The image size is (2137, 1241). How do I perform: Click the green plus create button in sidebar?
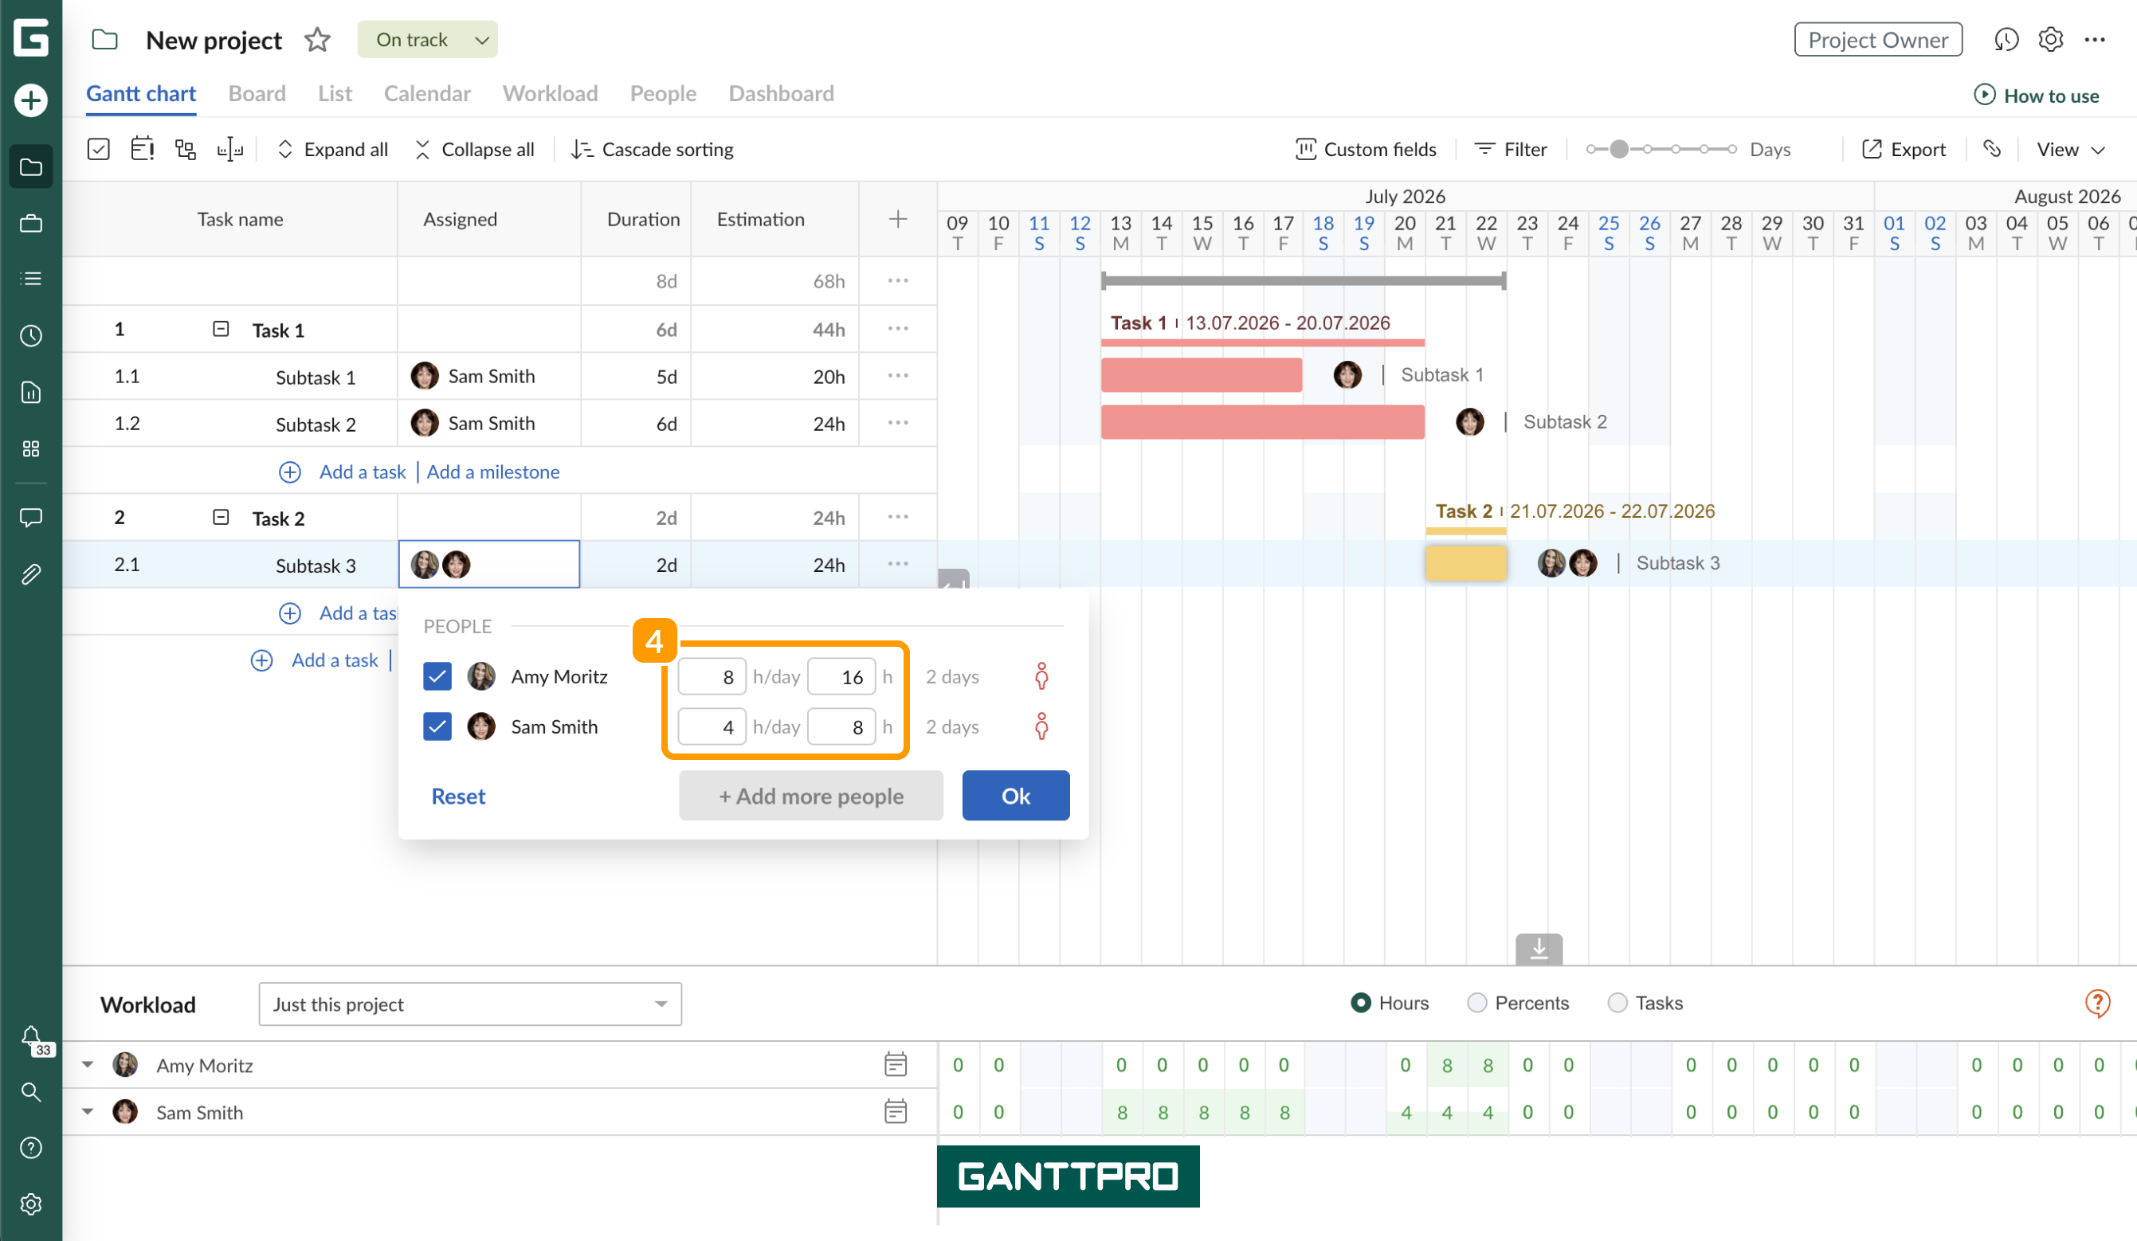coord(31,100)
